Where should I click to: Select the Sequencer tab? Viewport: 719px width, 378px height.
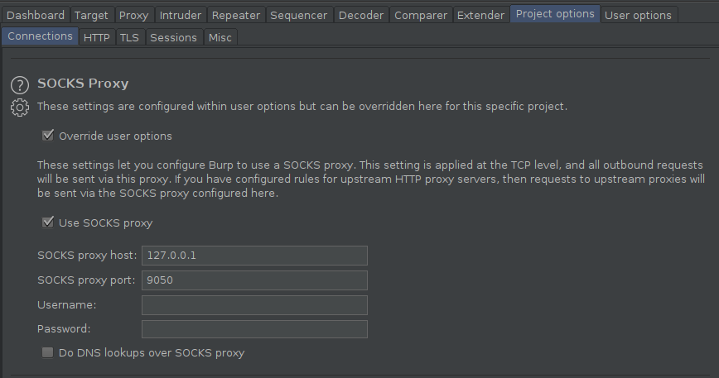tap(298, 15)
